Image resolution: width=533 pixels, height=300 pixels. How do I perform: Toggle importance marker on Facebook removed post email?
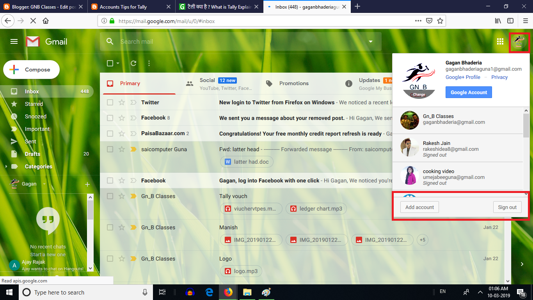click(x=133, y=118)
